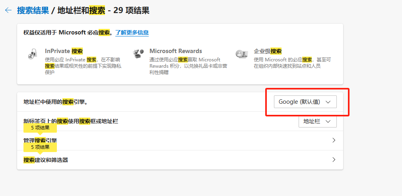Click the 新标签页上的搜索使用搜索框或地址栏 label
402x196 pixels.
point(71,121)
